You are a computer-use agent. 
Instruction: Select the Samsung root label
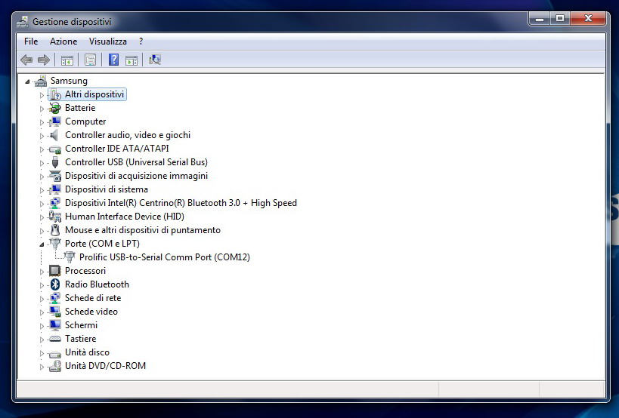pos(69,81)
